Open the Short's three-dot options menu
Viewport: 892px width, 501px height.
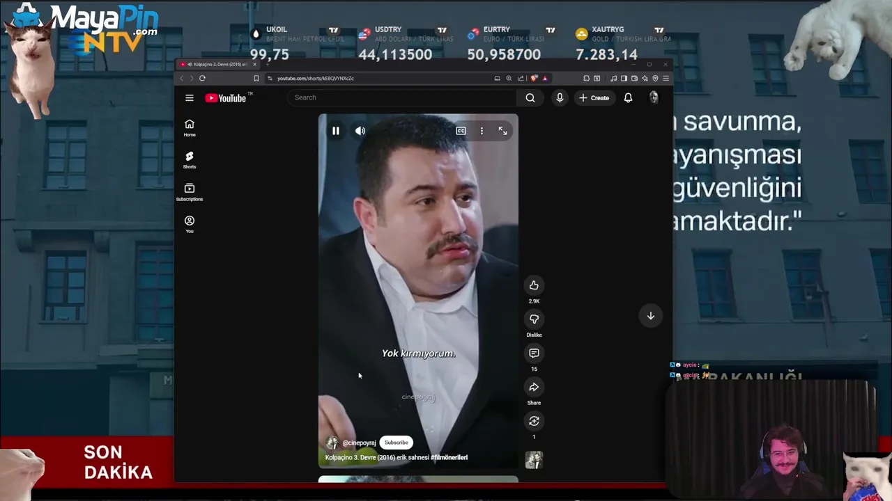[482, 131]
